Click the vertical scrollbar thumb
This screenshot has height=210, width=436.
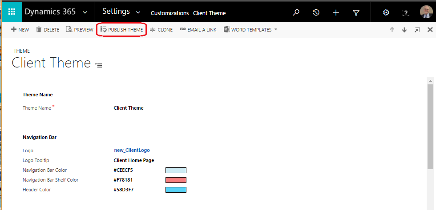click(430, 126)
